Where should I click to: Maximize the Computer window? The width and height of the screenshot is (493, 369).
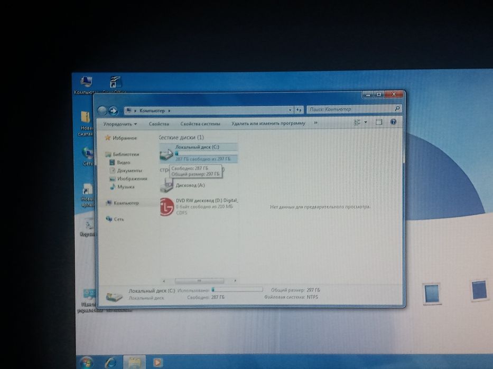(379, 94)
